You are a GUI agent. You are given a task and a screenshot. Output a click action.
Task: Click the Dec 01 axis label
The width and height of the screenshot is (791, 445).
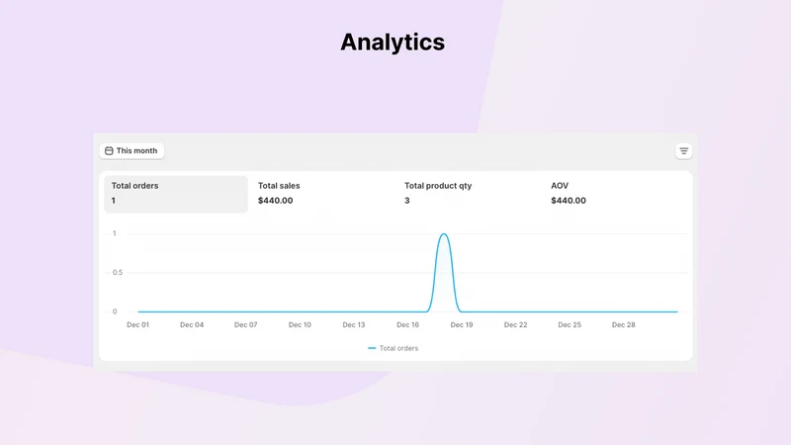[137, 325]
